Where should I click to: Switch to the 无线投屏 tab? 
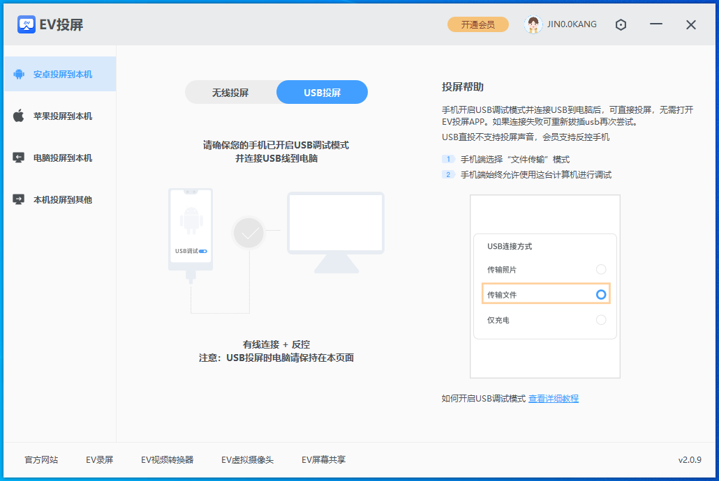(x=229, y=91)
